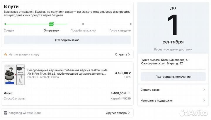Expand the total price chevron
The width and height of the screenshot is (211, 120).
[129, 93]
